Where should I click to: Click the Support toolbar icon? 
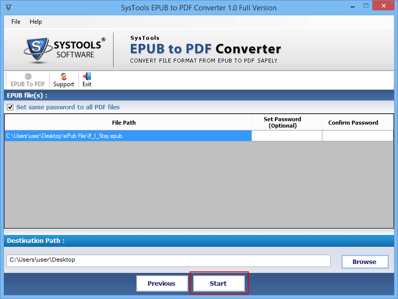pos(64,80)
